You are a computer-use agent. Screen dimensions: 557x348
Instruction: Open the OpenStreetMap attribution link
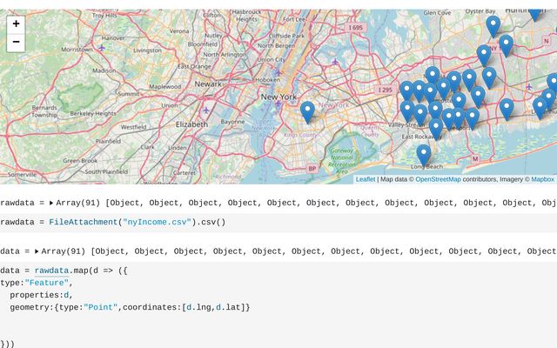pos(438,179)
